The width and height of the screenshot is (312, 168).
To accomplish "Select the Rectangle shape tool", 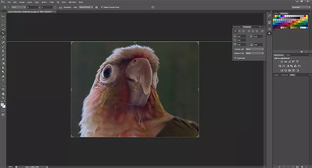I will pyautogui.click(x=3, y=89).
